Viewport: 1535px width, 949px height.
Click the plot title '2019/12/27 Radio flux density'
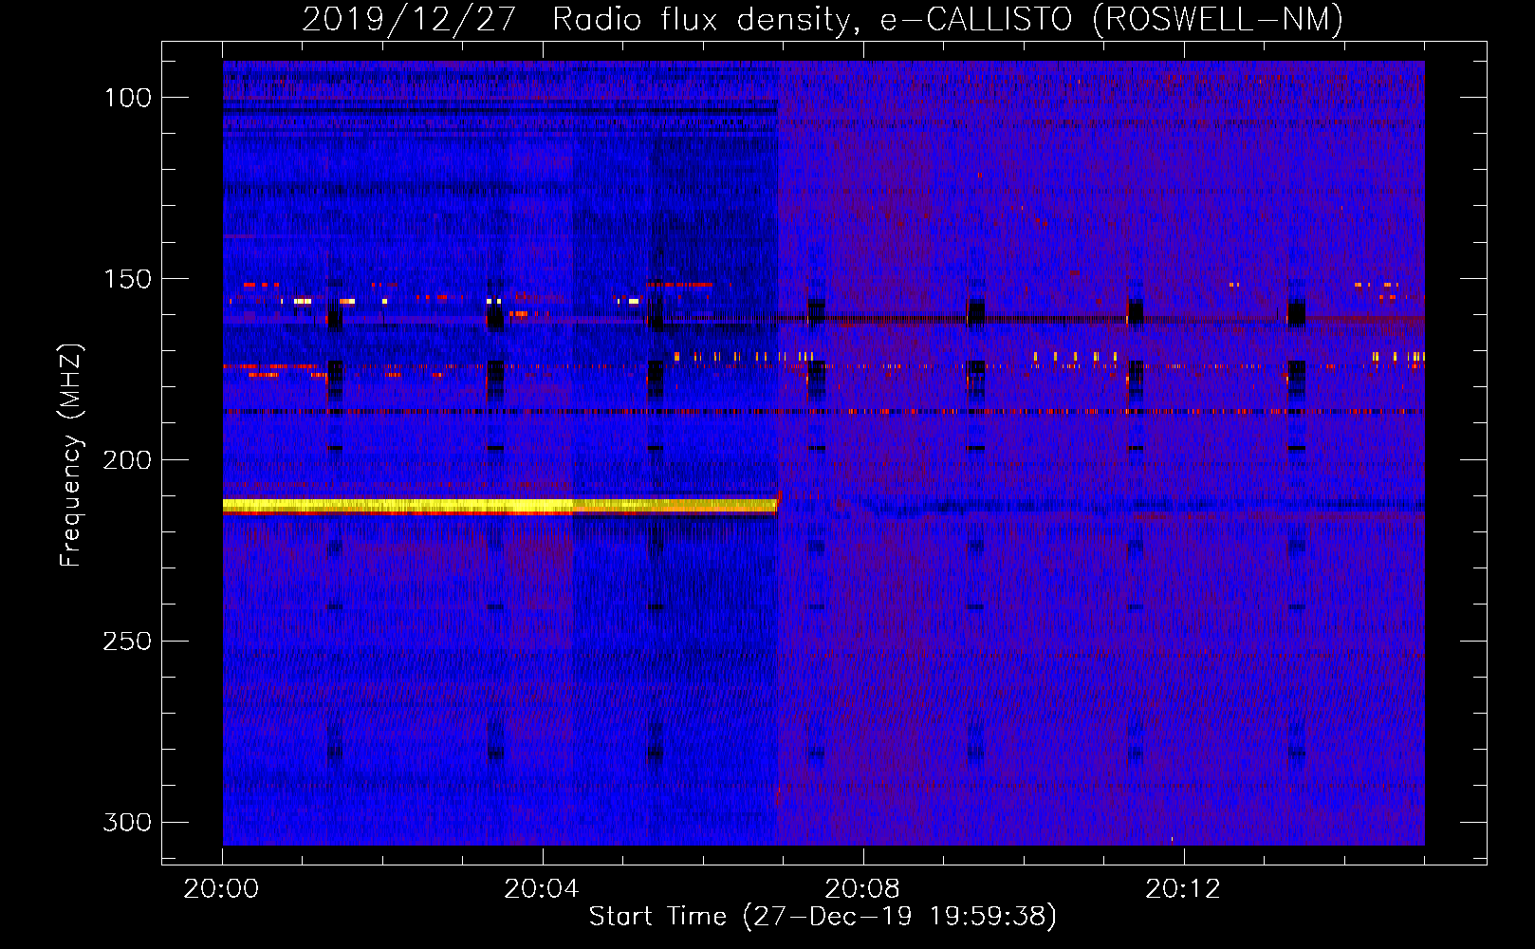[x=823, y=19]
